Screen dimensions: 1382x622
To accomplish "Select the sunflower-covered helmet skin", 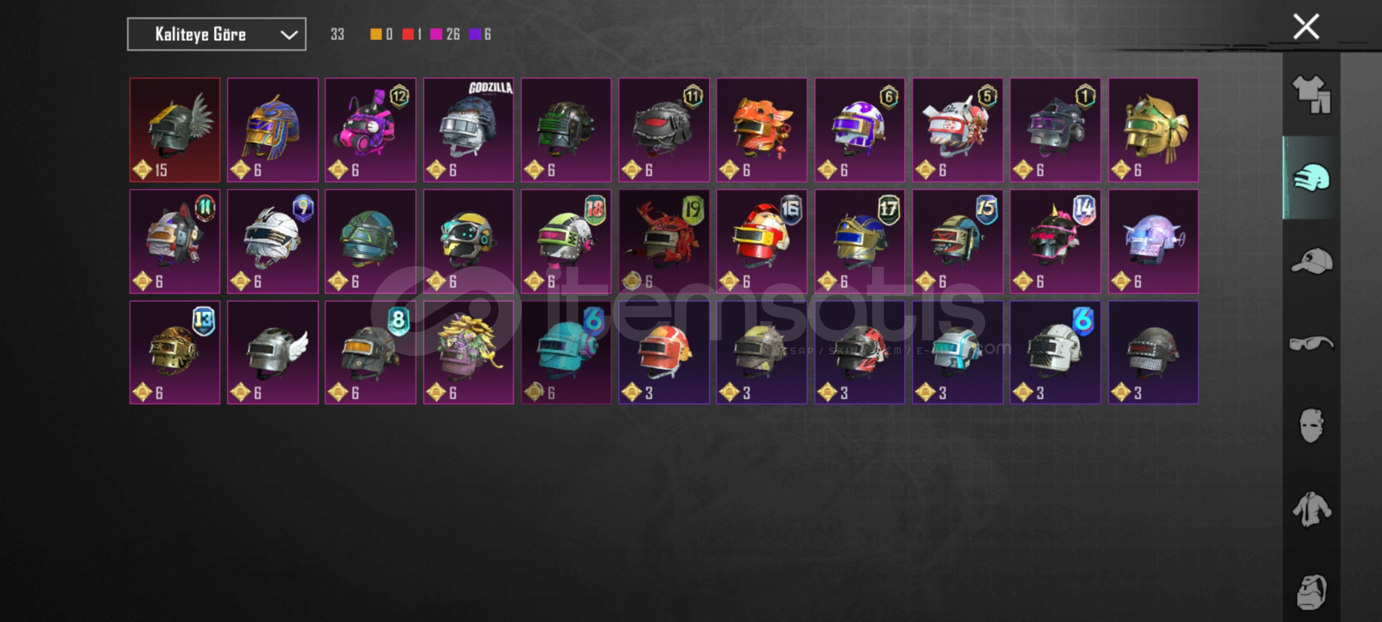I will (x=469, y=352).
